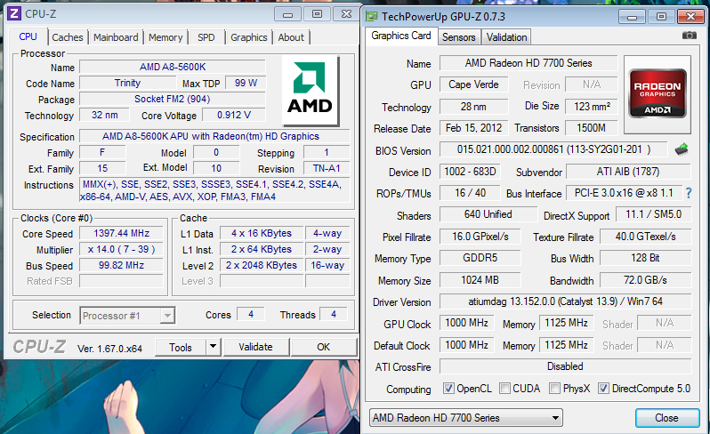Toggle the OpenCL checkbox
The image size is (710, 434).
(448, 389)
